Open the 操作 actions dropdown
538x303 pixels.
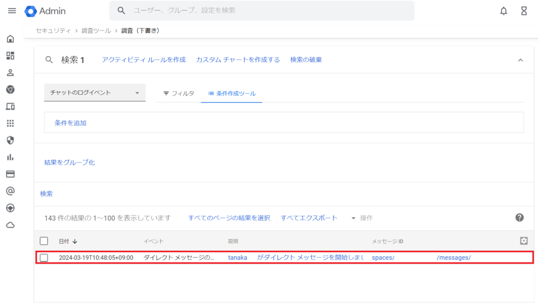[x=362, y=218]
